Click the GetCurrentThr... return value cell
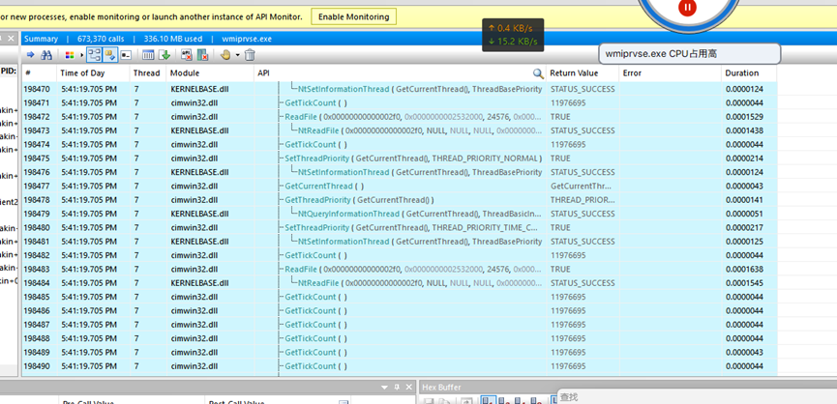Image resolution: width=837 pixels, height=404 pixels. (583, 186)
